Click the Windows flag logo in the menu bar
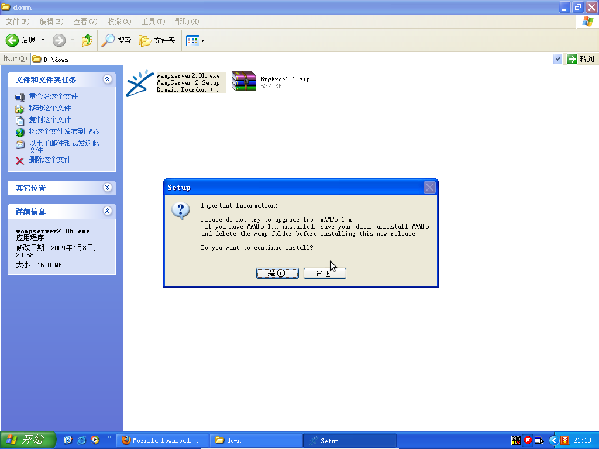This screenshot has height=449, width=599. click(x=588, y=22)
